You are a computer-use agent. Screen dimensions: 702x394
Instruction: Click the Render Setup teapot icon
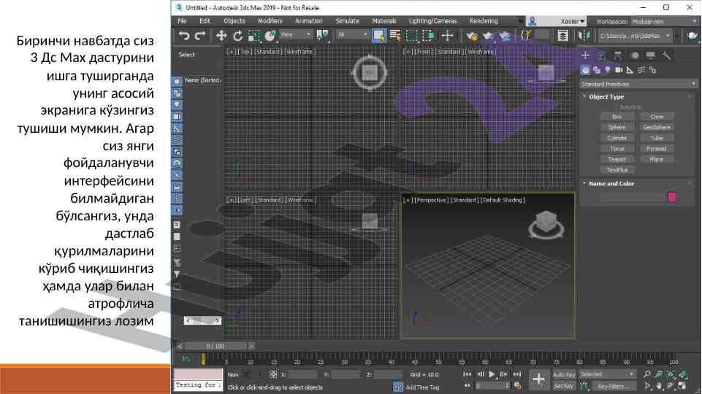(x=472, y=36)
